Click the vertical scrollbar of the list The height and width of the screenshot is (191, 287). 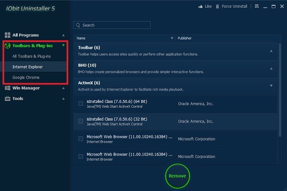tap(280, 90)
